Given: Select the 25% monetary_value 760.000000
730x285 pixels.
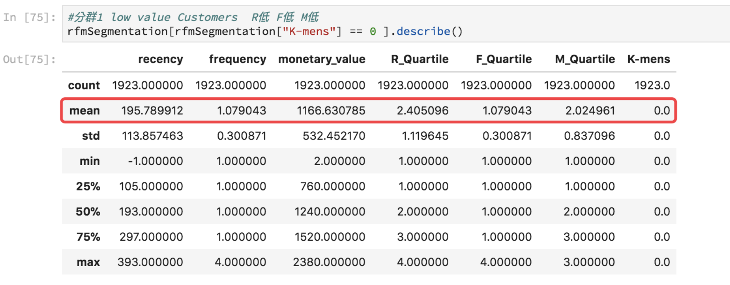Looking at the screenshot, I should [x=333, y=186].
